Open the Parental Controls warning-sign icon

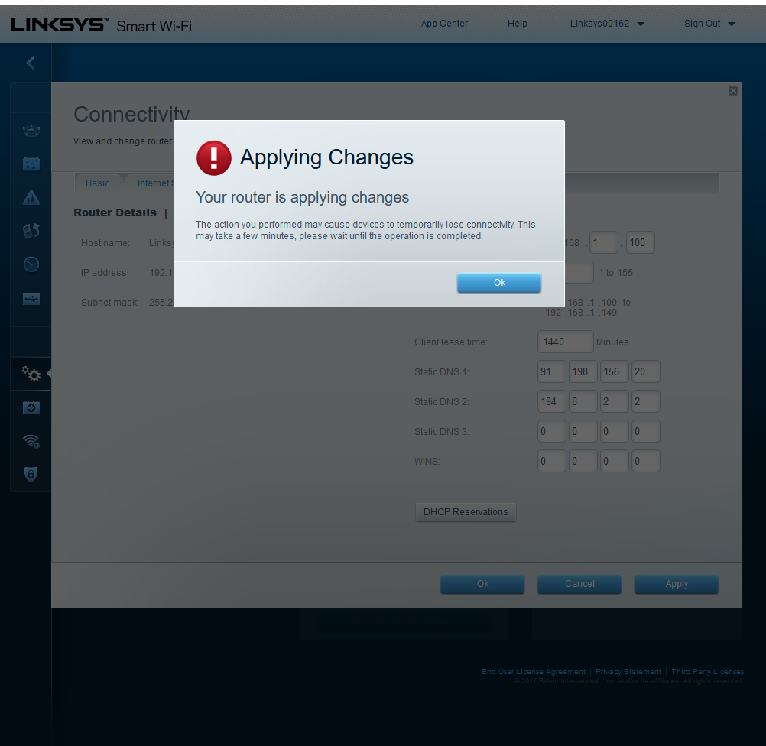point(31,198)
